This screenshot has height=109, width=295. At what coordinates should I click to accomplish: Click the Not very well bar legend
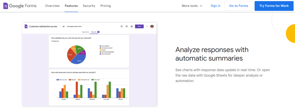tap(62, 80)
